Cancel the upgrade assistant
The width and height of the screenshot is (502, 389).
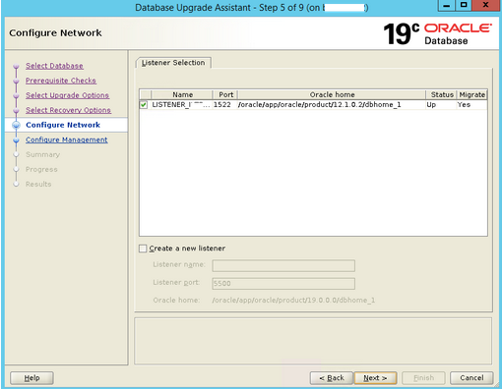pos(471,378)
